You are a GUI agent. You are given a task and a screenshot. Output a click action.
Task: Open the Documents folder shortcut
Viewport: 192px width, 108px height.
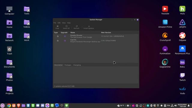(x=9, y=64)
